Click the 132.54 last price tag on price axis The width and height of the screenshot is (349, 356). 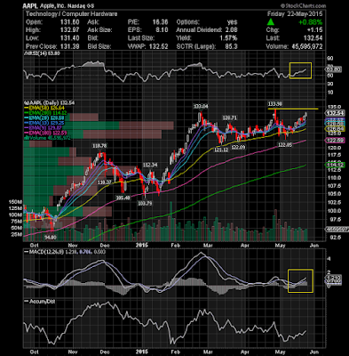coord(335,113)
